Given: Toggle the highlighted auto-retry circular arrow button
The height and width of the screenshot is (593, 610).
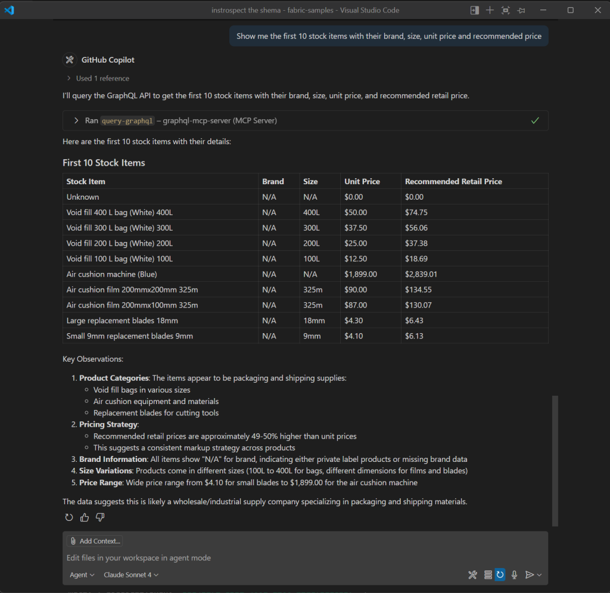Looking at the screenshot, I should pyautogui.click(x=500, y=575).
